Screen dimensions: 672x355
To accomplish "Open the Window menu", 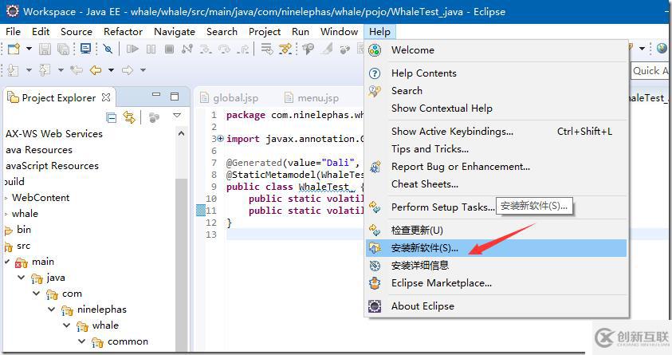I will (x=339, y=32).
